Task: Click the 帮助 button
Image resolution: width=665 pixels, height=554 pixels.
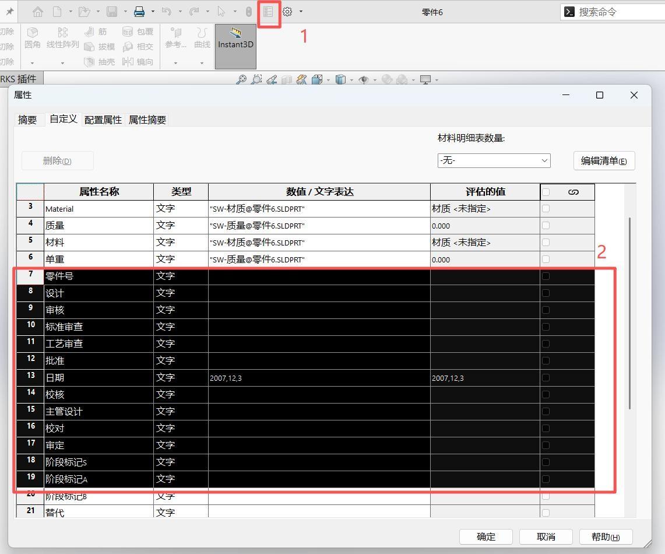Action: (606, 537)
